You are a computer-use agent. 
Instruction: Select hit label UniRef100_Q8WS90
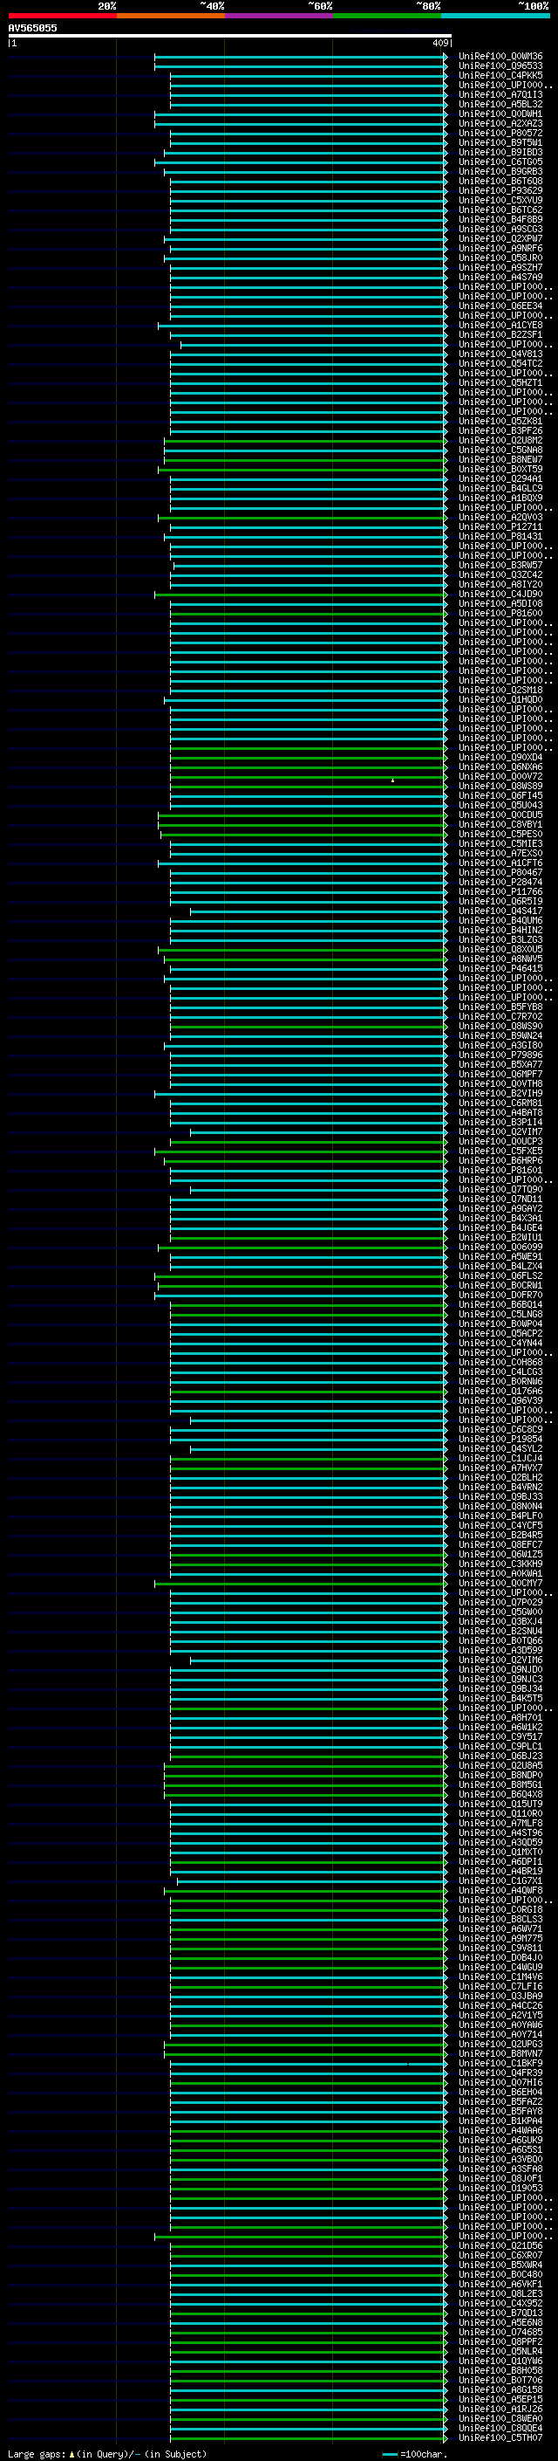pos(500,1026)
